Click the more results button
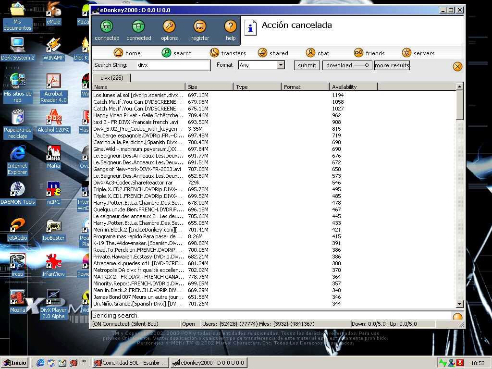The width and height of the screenshot is (492, 369). pos(392,65)
